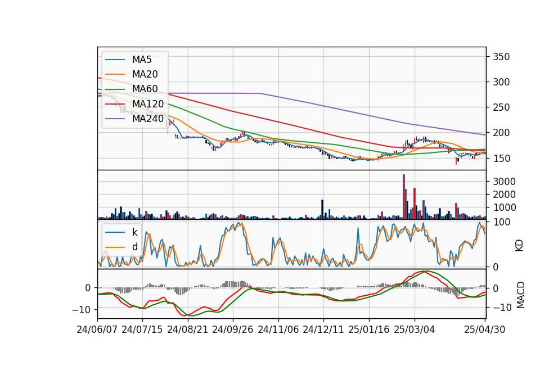Click the MA5 legend label
This screenshot has height=388, width=540.
click(x=142, y=60)
